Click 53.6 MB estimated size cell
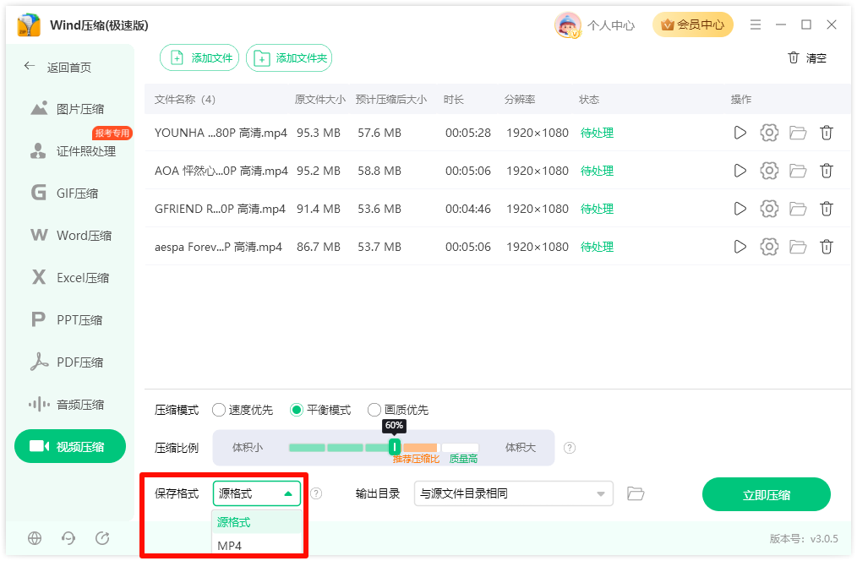857x561 pixels. [379, 209]
